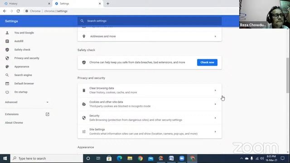This screenshot has width=290, height=163.
Task: Click the You and Google person icon
Action: click(x=7, y=33)
